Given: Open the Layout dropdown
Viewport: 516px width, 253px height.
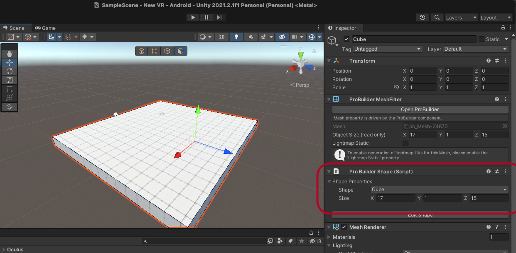Looking at the screenshot, I should (x=496, y=17).
